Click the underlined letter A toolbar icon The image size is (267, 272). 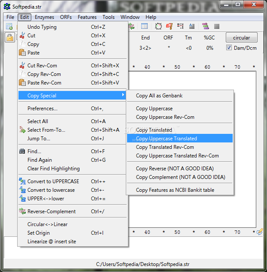pos(191,26)
